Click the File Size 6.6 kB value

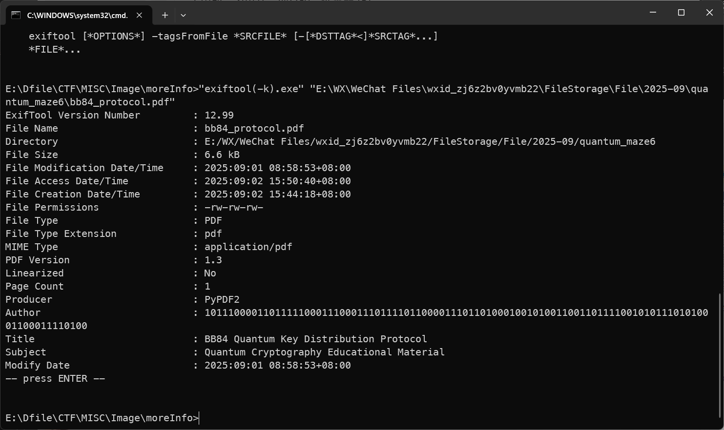(x=222, y=155)
